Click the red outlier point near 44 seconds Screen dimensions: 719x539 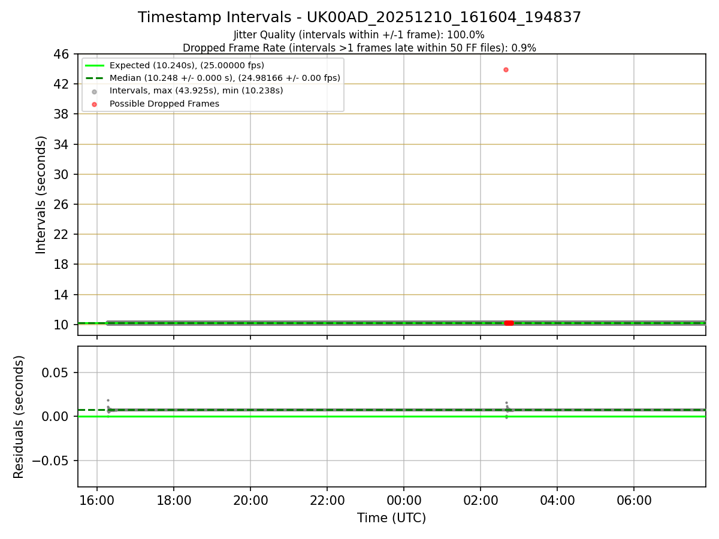click(x=506, y=69)
